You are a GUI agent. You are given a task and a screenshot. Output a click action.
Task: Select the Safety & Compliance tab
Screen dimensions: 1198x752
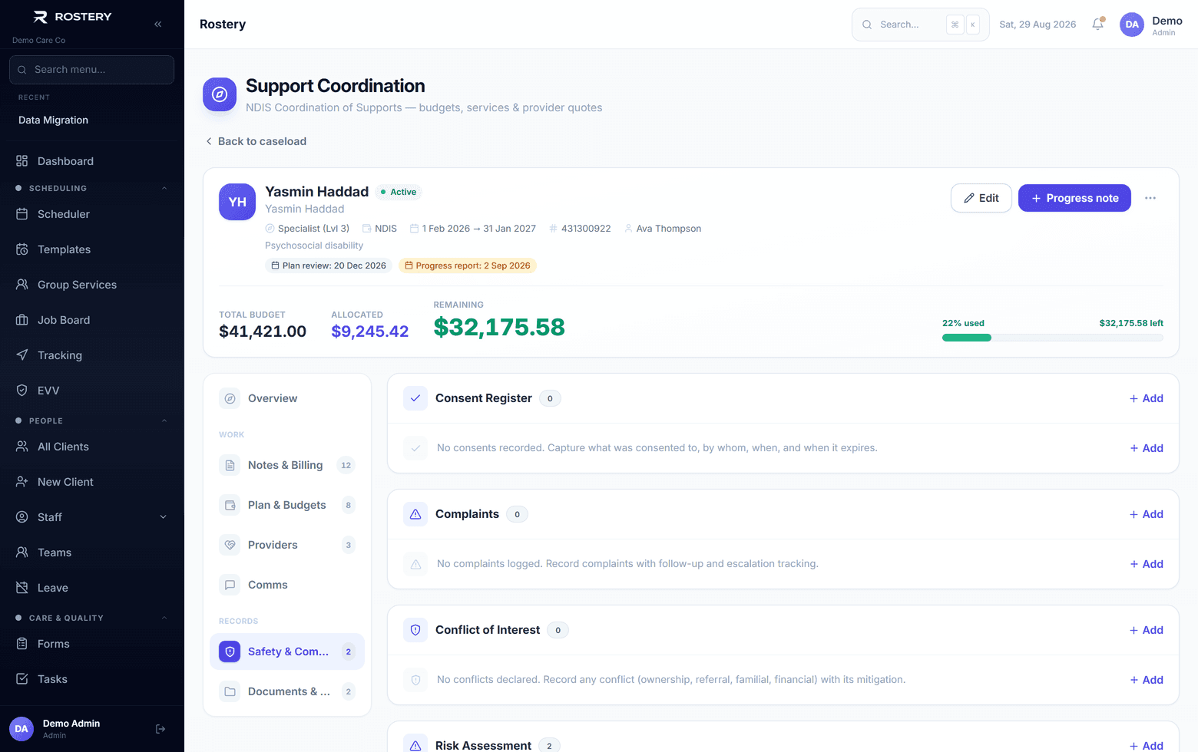coord(287,651)
